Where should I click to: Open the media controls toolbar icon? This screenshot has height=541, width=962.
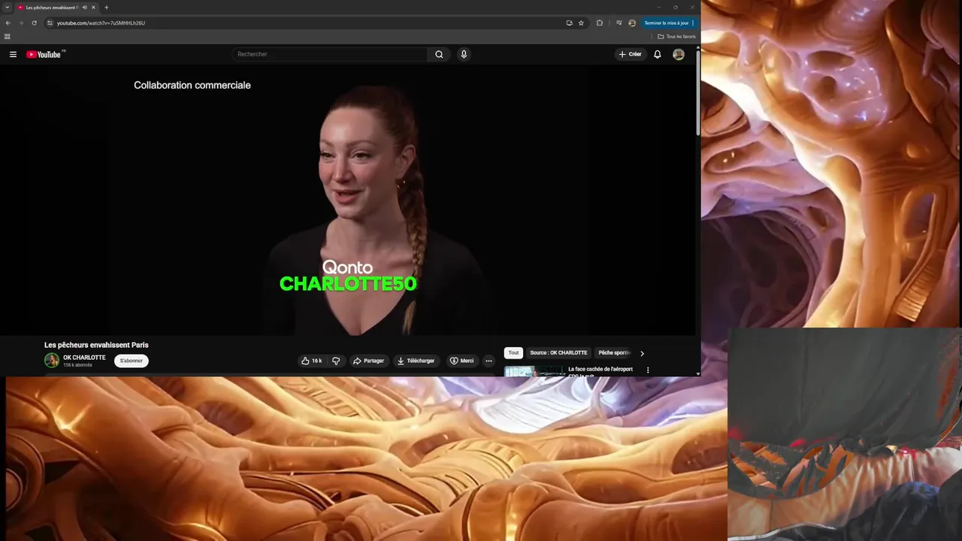pos(619,23)
